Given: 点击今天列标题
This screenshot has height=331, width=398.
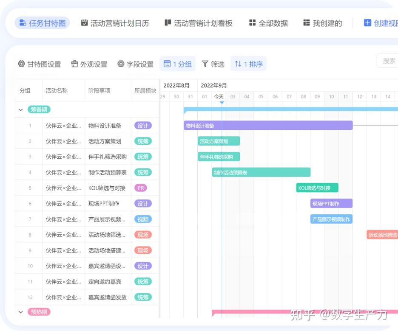Looking at the screenshot, I should [219, 96].
